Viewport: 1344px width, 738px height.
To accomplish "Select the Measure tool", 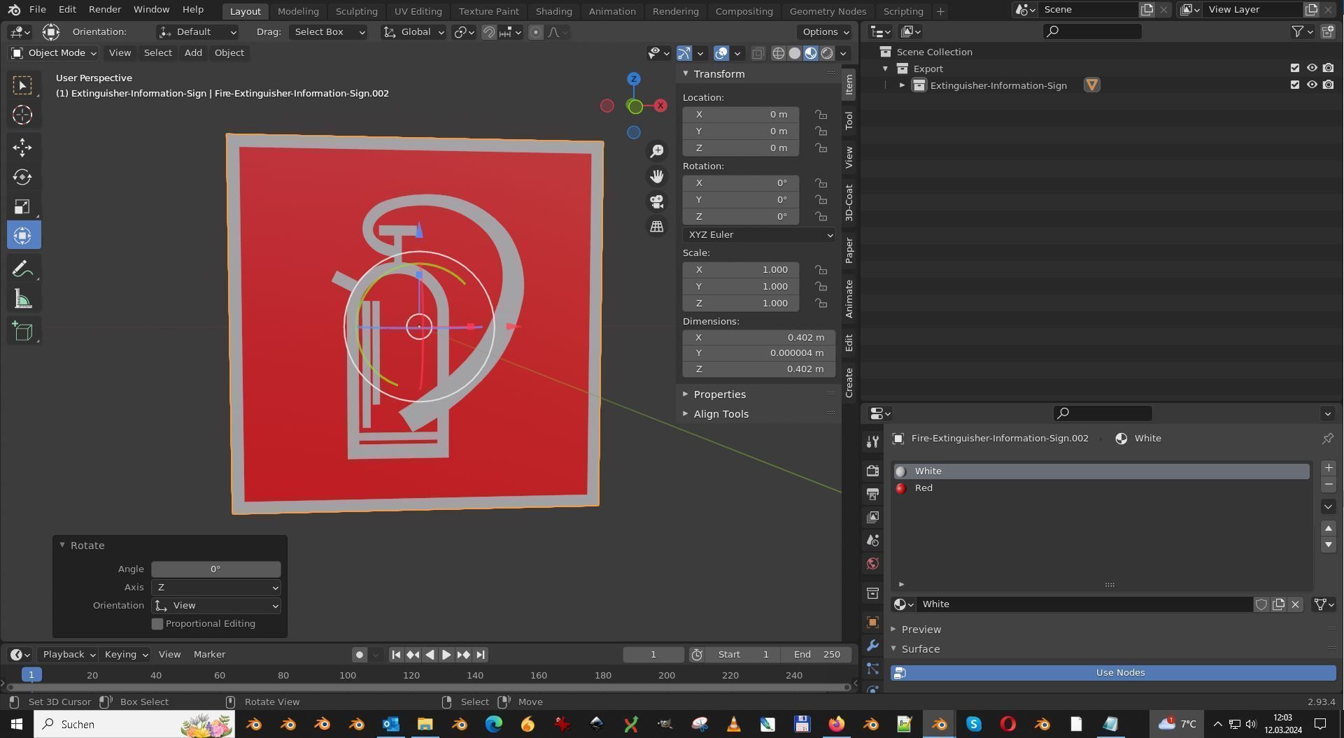I will click(22, 300).
